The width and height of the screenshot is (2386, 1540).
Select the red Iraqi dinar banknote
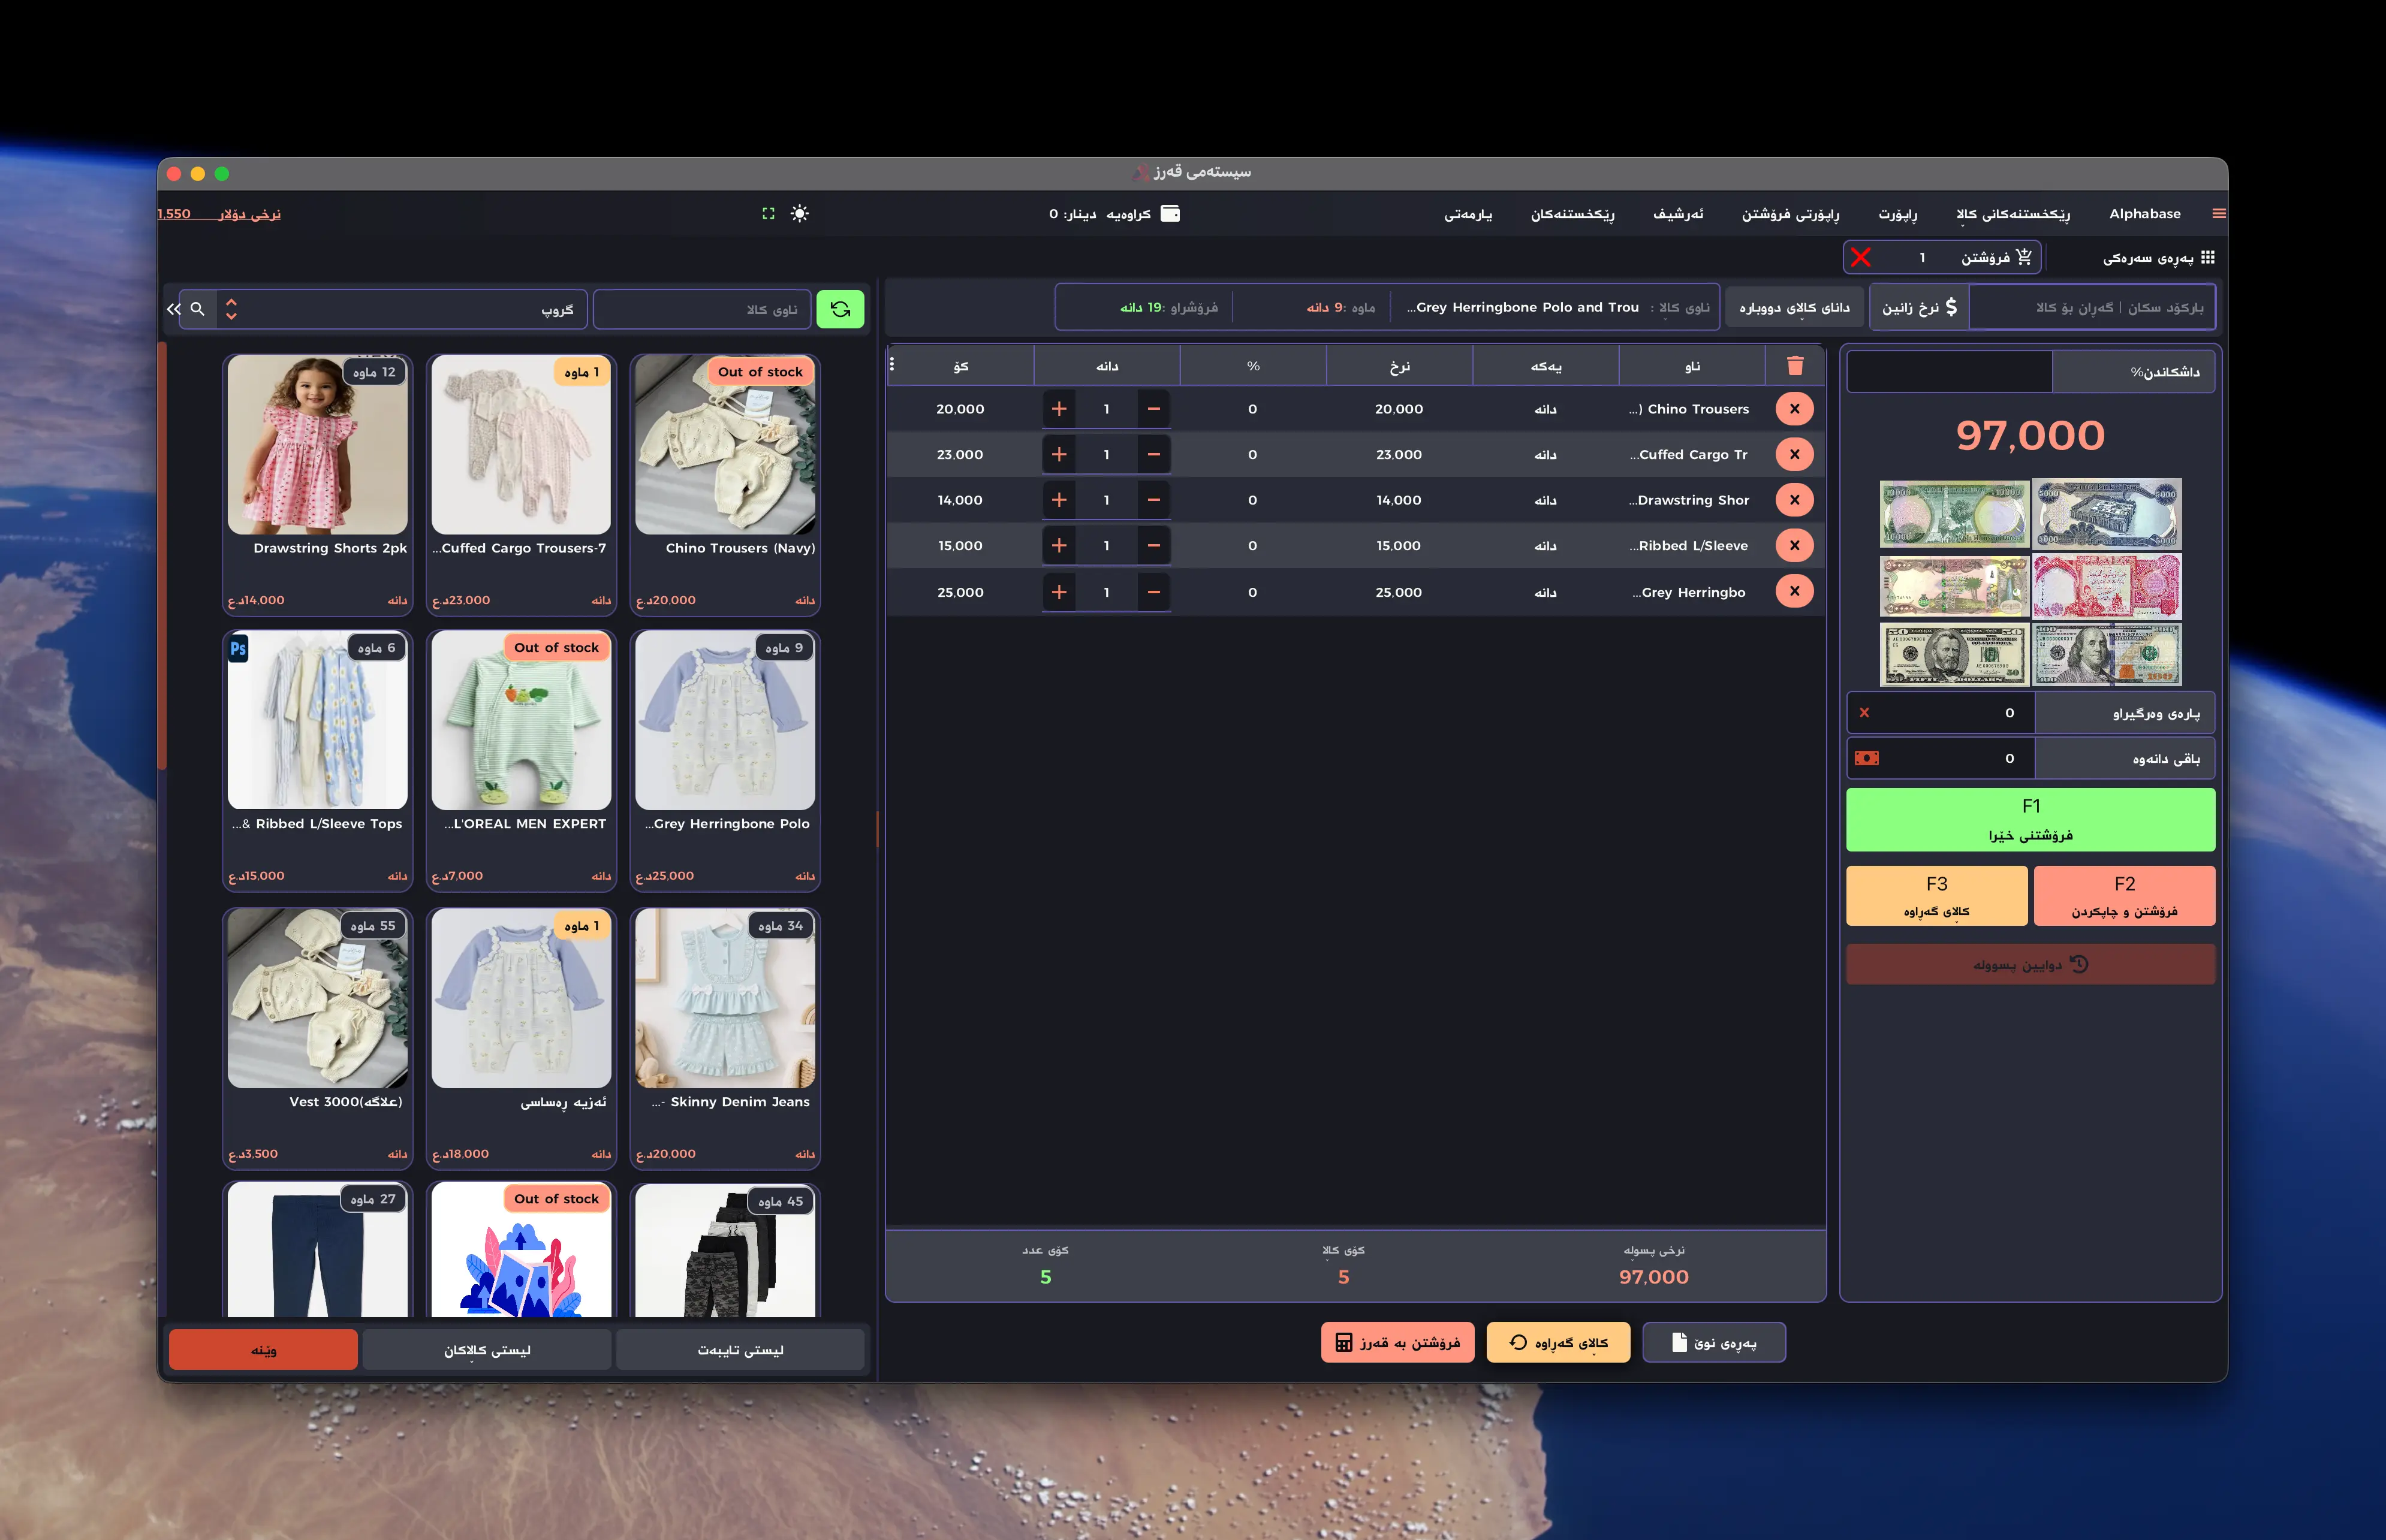pyautogui.click(x=2107, y=586)
